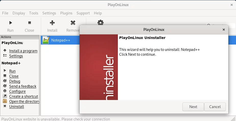Open the Help menu

98,13
